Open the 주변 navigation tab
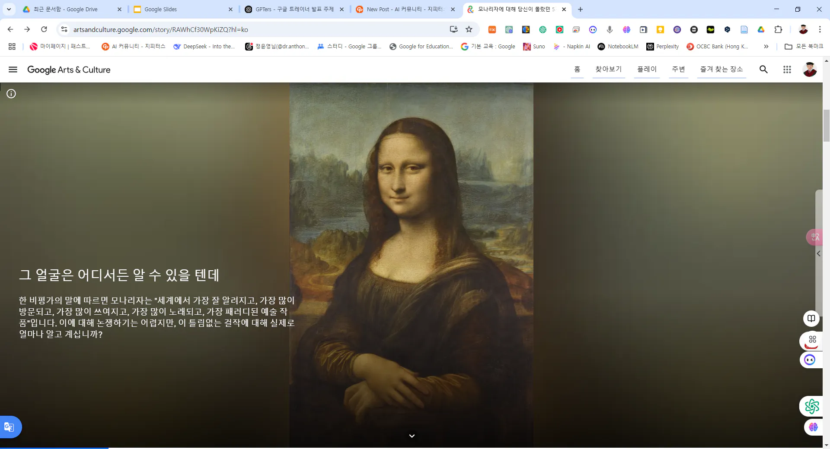This screenshot has width=830, height=449. (x=678, y=69)
